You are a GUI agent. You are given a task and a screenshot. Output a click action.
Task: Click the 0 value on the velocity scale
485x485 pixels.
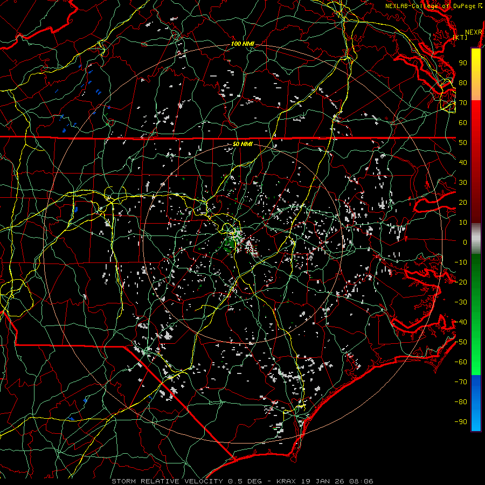(x=465, y=242)
